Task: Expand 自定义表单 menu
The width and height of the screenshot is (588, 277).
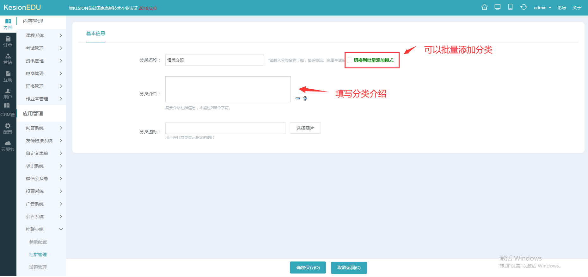Action: tap(41, 153)
